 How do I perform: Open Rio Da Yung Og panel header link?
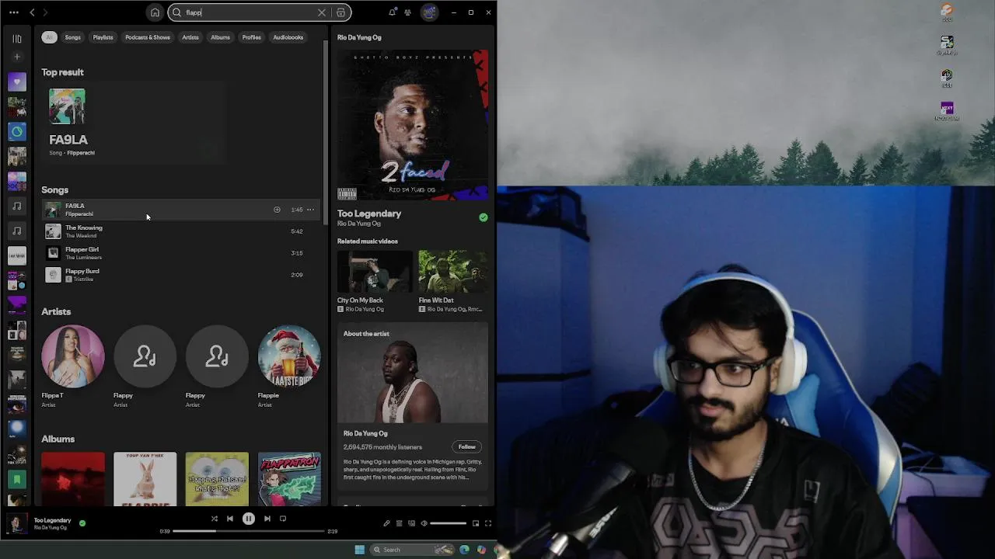point(359,37)
